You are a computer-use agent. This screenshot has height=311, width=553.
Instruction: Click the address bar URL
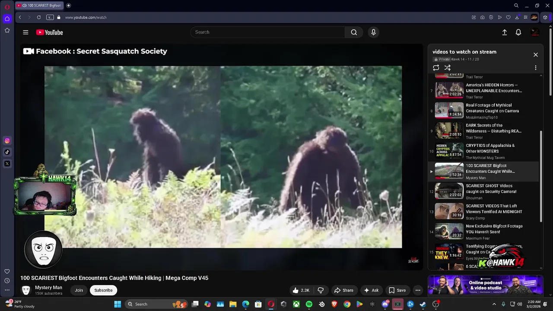tap(86, 17)
